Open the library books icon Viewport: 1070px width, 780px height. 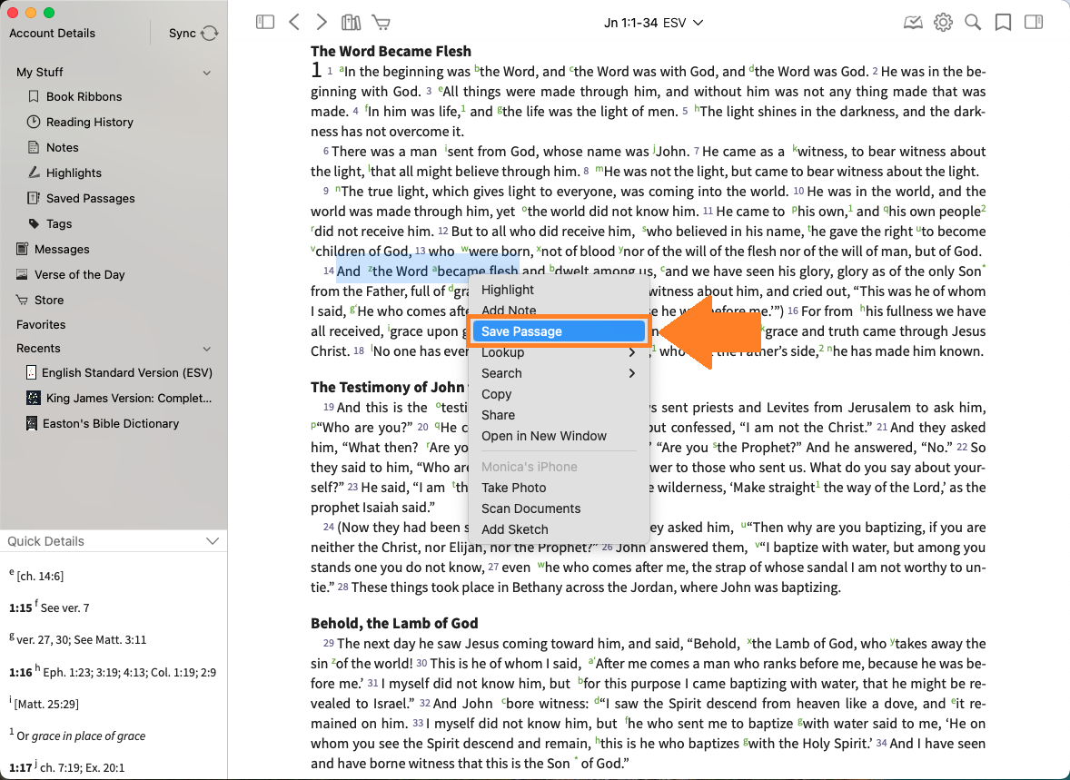coord(351,23)
